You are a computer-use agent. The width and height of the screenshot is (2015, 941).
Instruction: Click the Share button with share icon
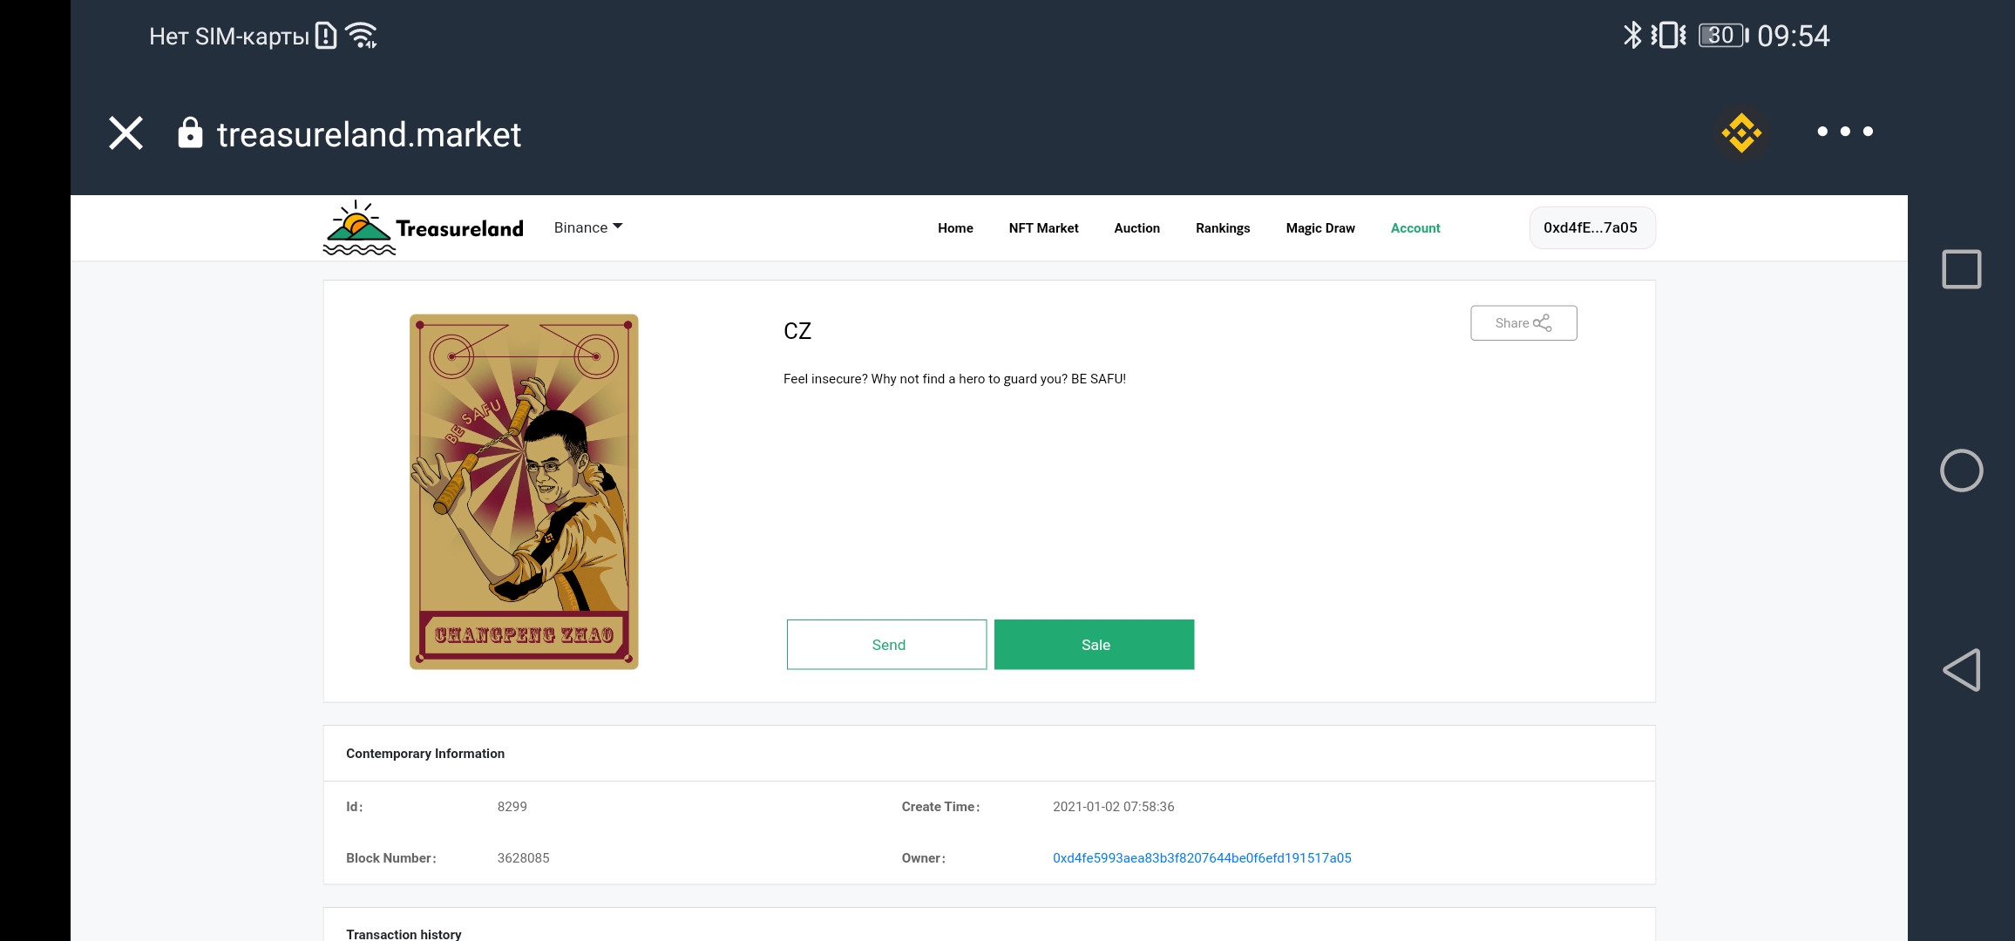[x=1523, y=323]
